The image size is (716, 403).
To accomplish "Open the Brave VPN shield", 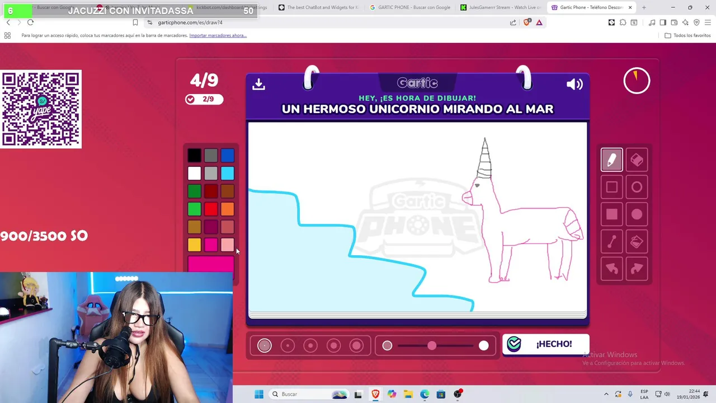I will (x=696, y=22).
